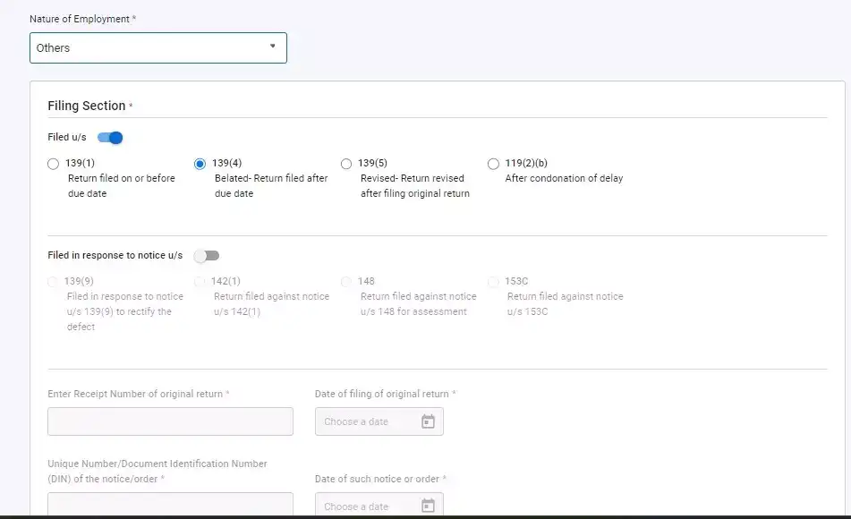Enable Filed in response to notice u/s toggle
Viewport: 851px width, 519px height.
(207, 256)
